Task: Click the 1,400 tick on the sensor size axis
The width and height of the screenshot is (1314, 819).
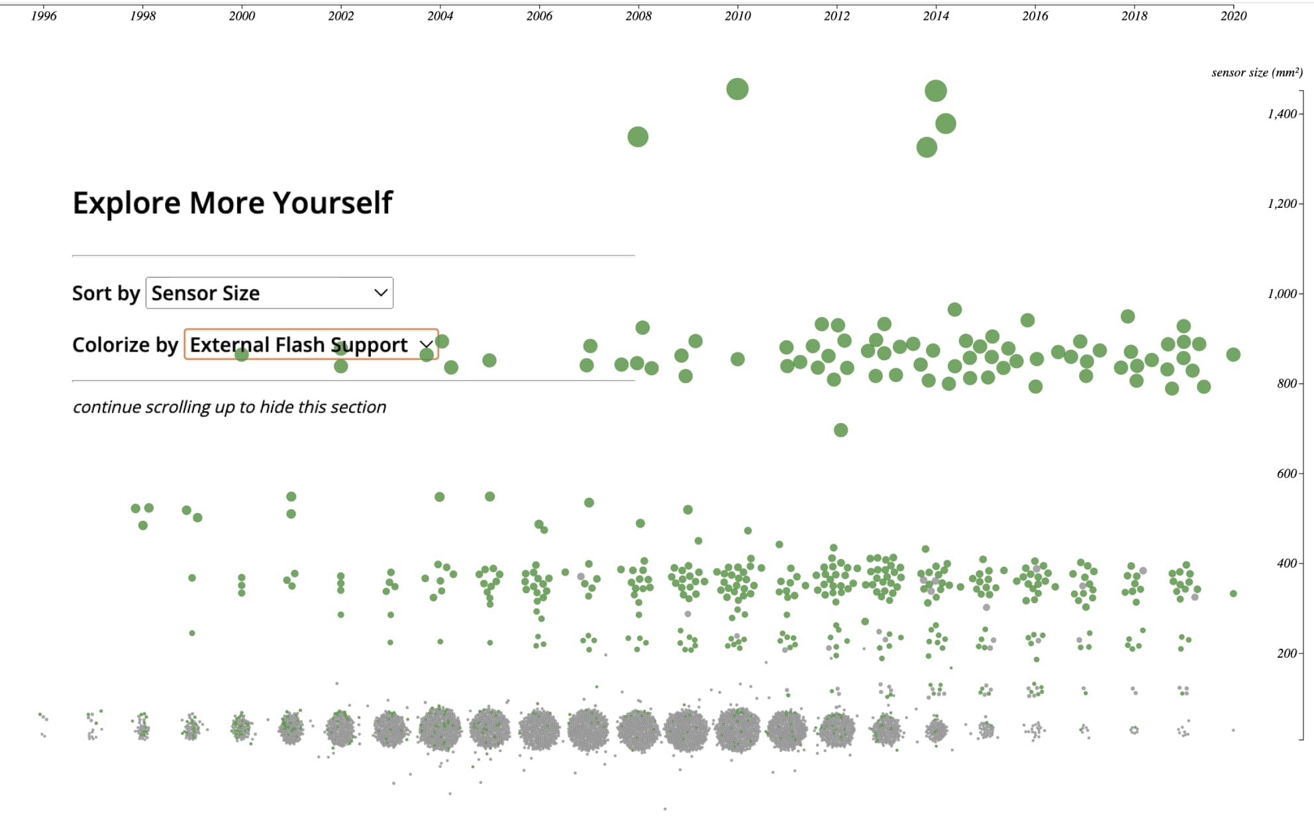Action: (x=1282, y=114)
